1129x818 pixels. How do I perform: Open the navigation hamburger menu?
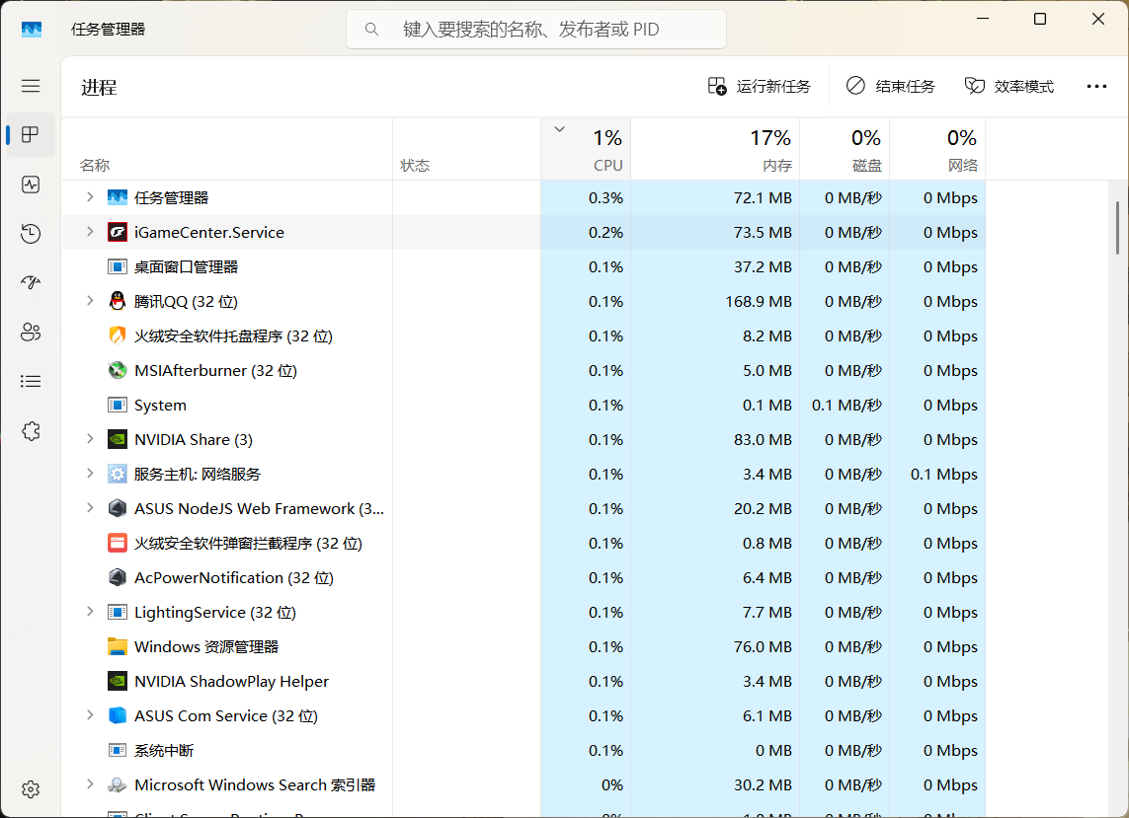[31, 86]
